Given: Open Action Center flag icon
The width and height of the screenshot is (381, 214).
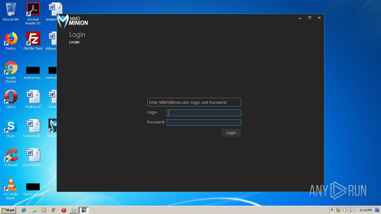Looking at the screenshot, I should pyautogui.click(x=353, y=210).
